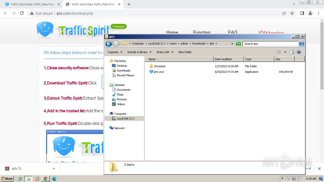Sort by the Date modified column

[x=229, y=59]
